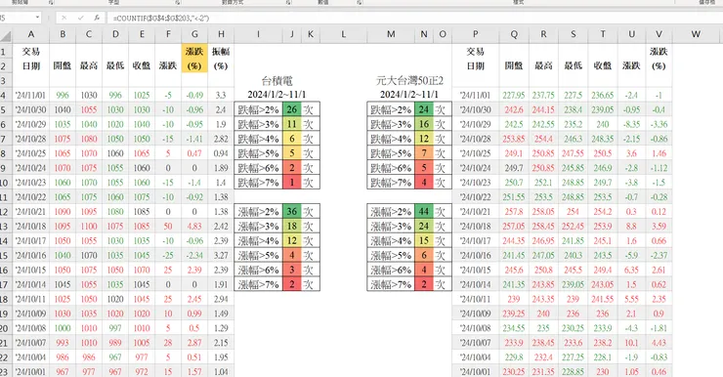Select the green 36 count for 台積電 漲幅>2%
The width and height of the screenshot is (723, 377).
[x=292, y=212]
